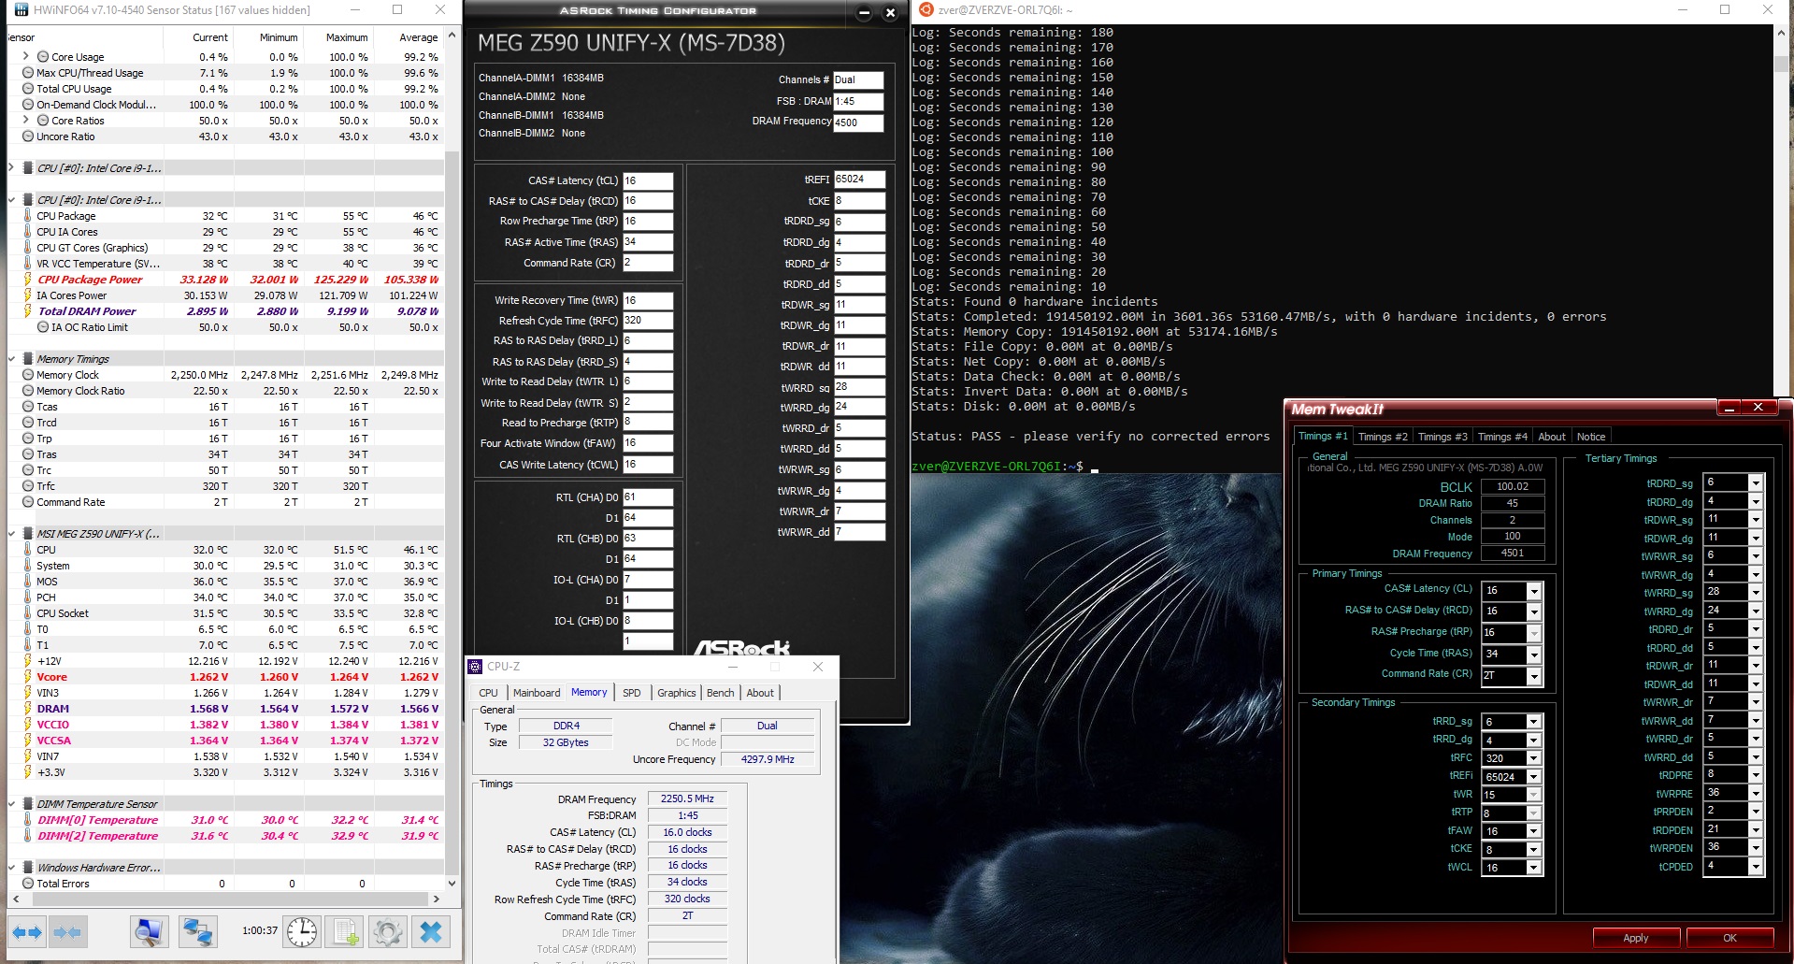Click the Ubuntu icon in terminal title bar
This screenshot has width=1794, height=964.
point(926,9)
